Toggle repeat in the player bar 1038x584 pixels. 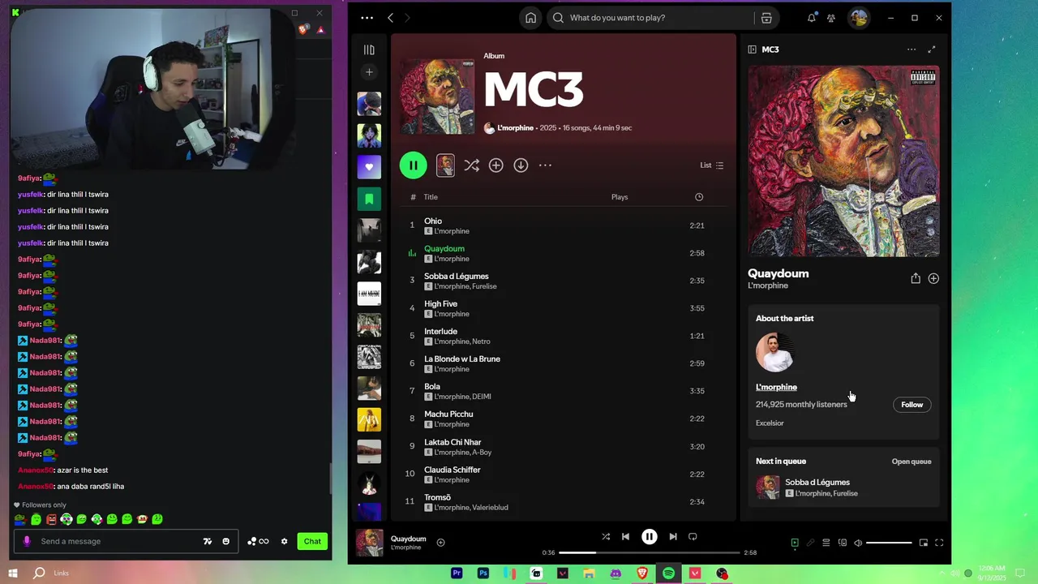coord(693,537)
